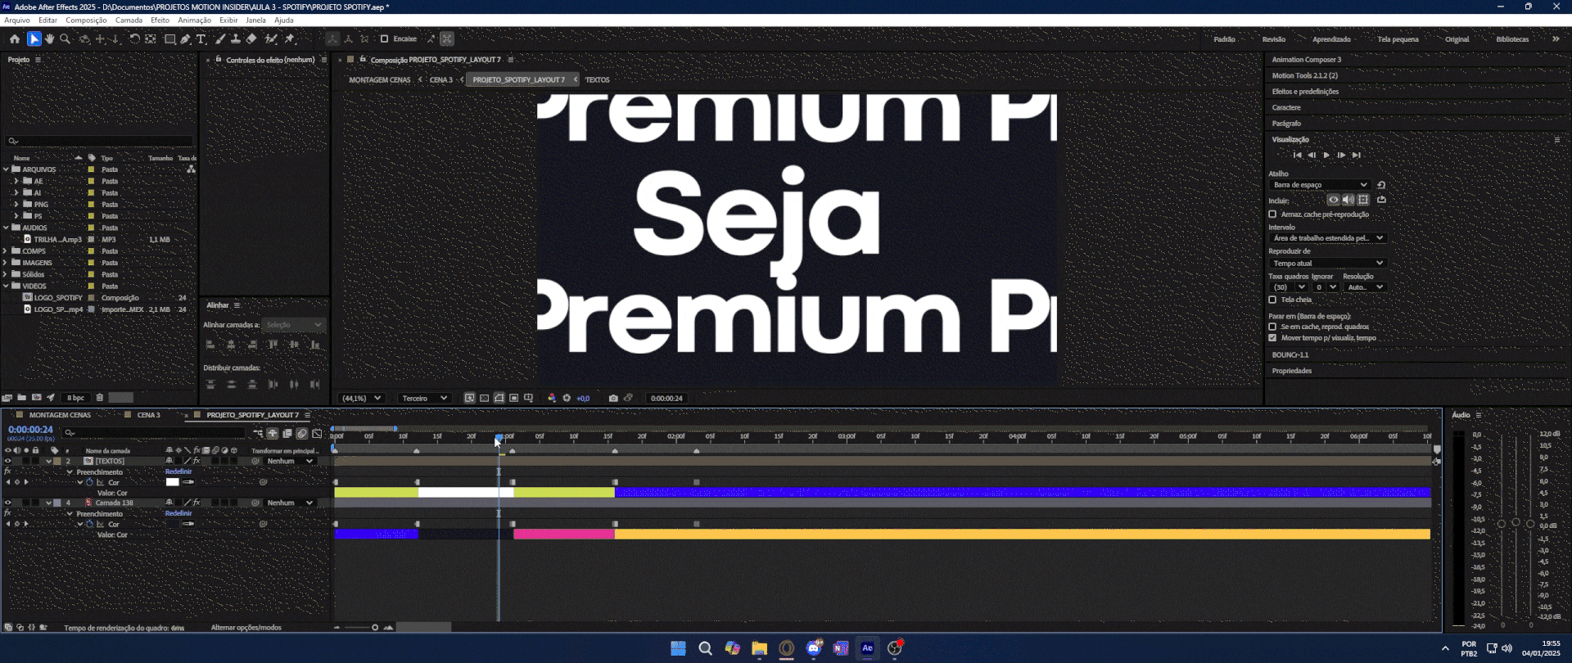This screenshot has height=663, width=1572.
Task: Click Redefinir for Camada 138 Preenchimento
Action: [x=178, y=514]
